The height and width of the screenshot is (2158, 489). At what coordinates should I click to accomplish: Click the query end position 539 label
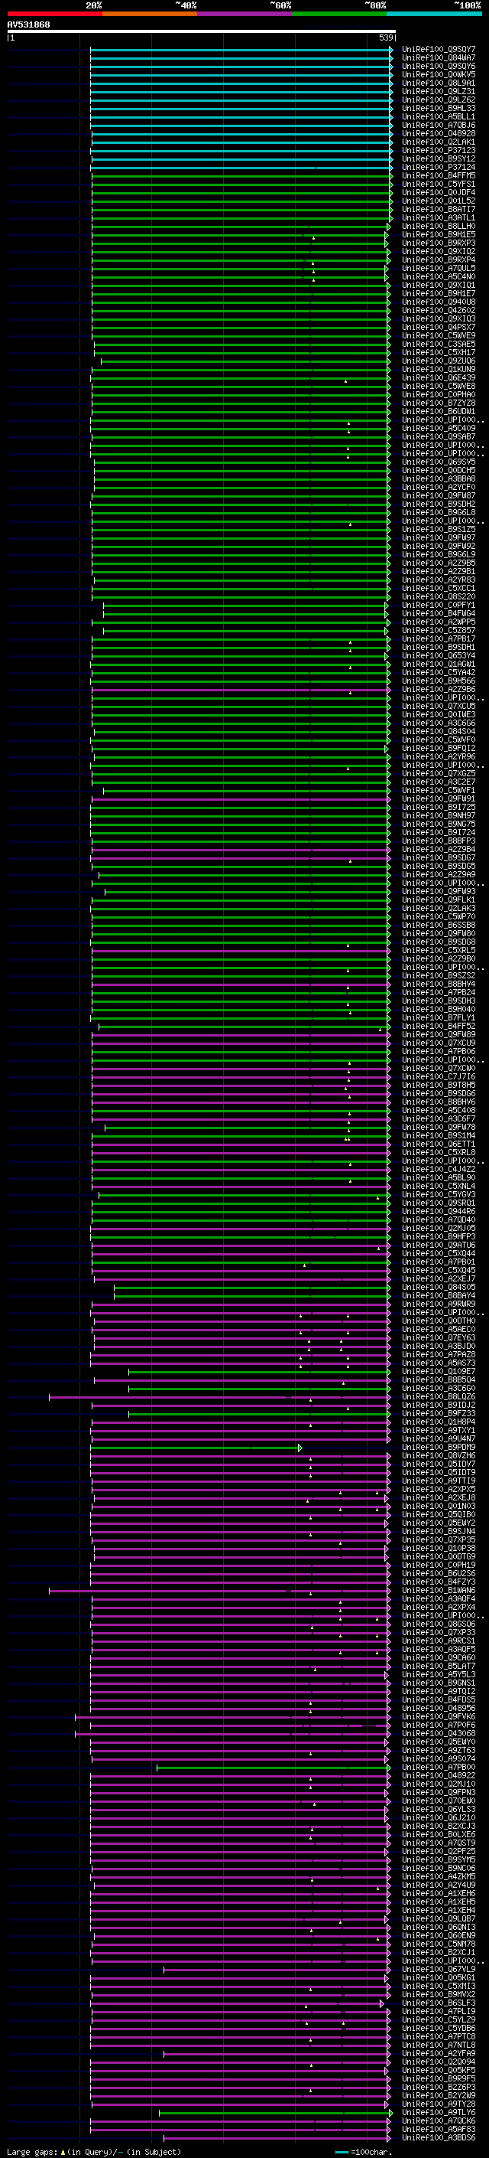point(386,38)
